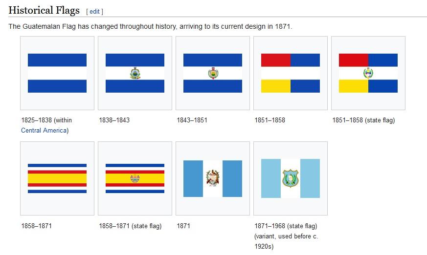Screen dimensions: 427x255
Task: Click the yellow stripe of the plain 1858–1871 flag
Action: point(57,178)
